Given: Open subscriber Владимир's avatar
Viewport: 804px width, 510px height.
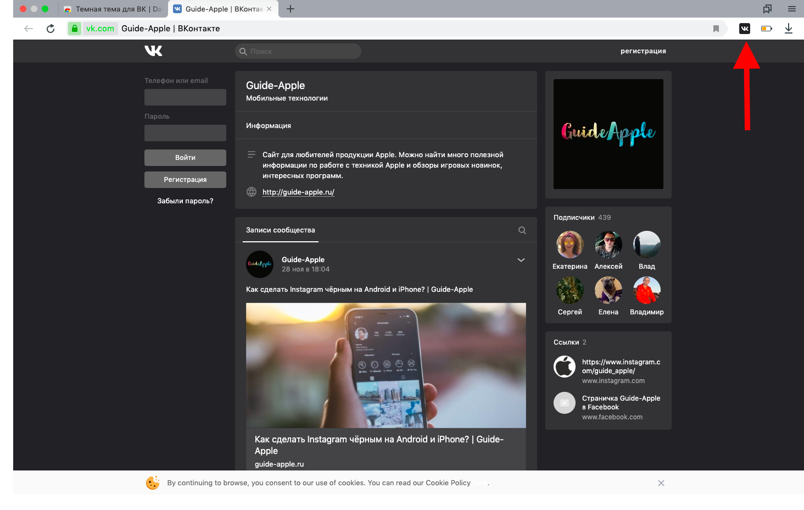Looking at the screenshot, I should 647,290.
